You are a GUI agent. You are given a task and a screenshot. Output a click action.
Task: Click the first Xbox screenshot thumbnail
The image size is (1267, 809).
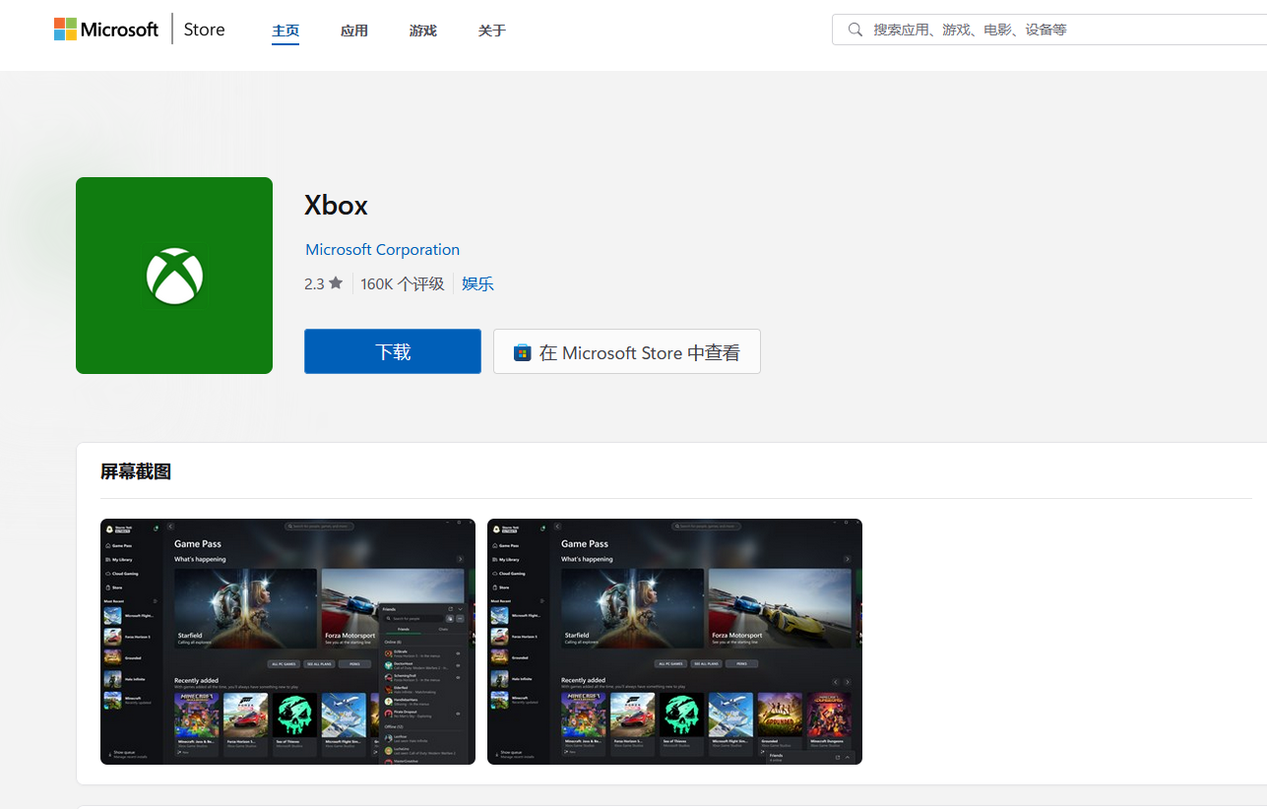[x=287, y=641]
